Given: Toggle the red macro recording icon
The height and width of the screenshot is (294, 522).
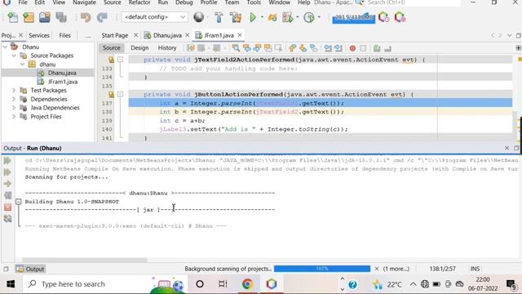Looking at the screenshot, I should click(x=352, y=49).
